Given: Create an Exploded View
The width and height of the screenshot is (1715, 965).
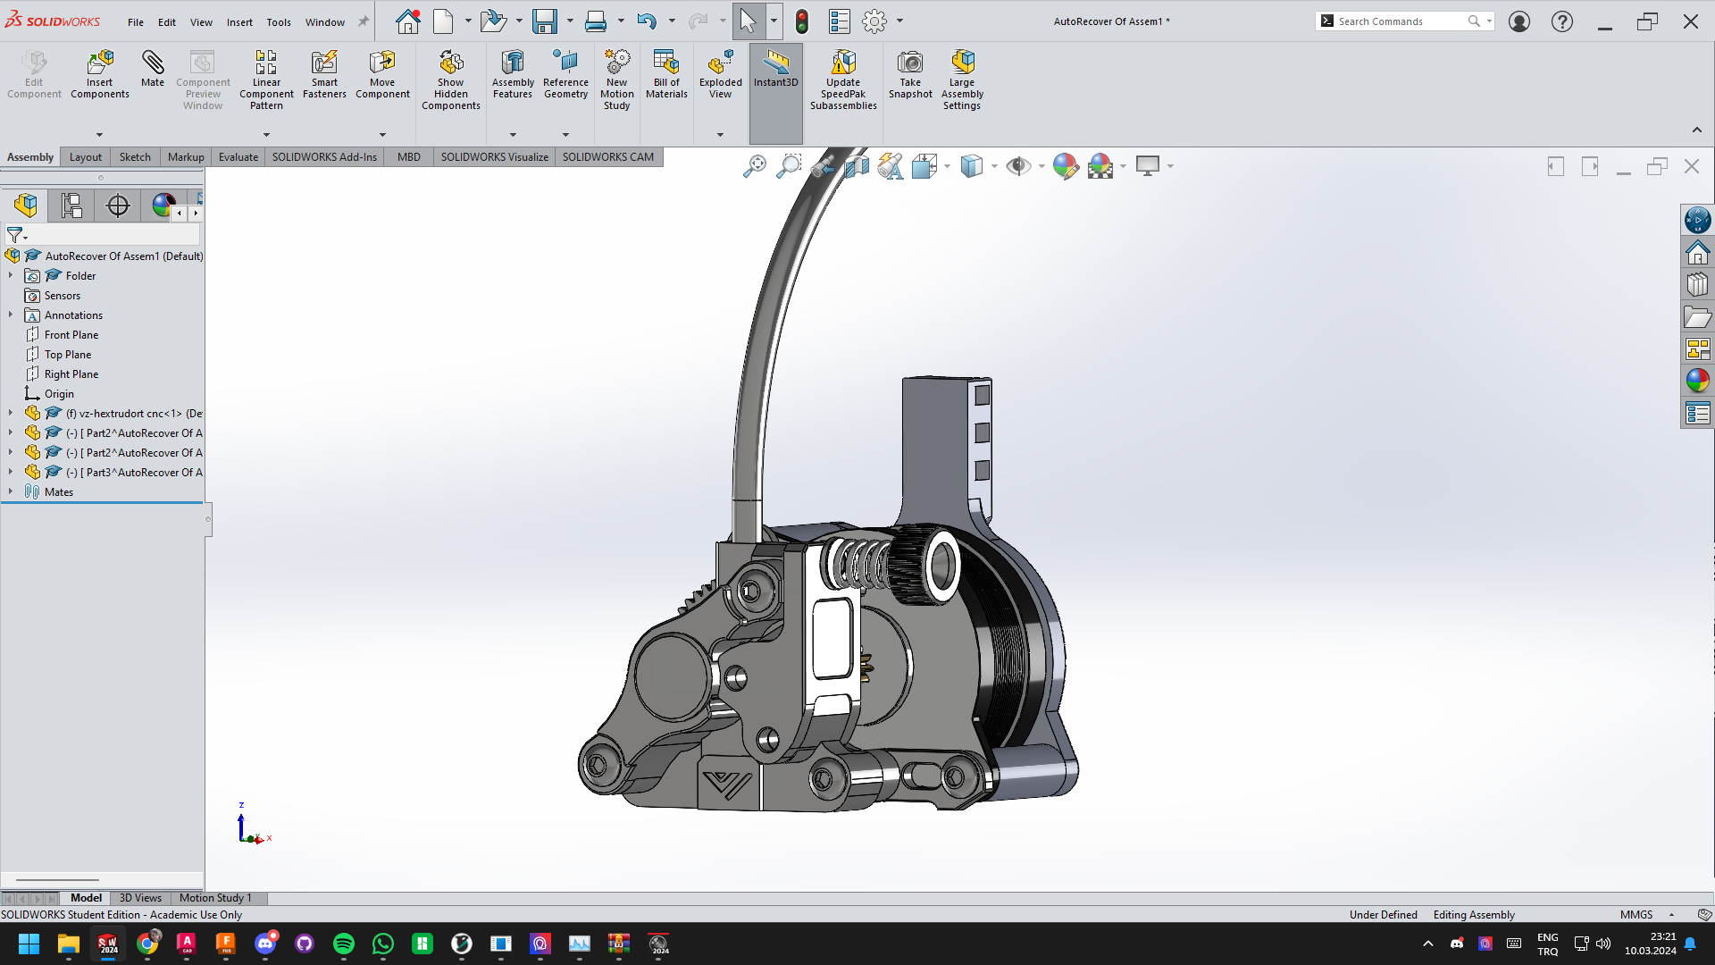Looking at the screenshot, I should coord(720,74).
